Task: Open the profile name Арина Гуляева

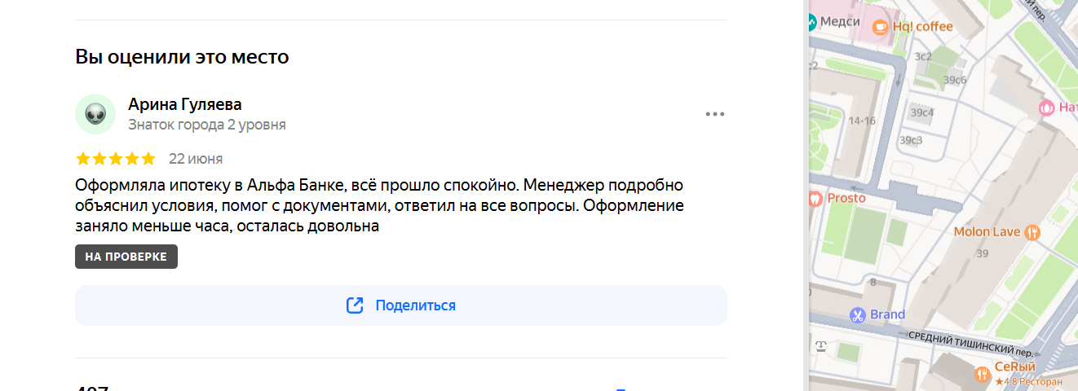Action: point(185,104)
